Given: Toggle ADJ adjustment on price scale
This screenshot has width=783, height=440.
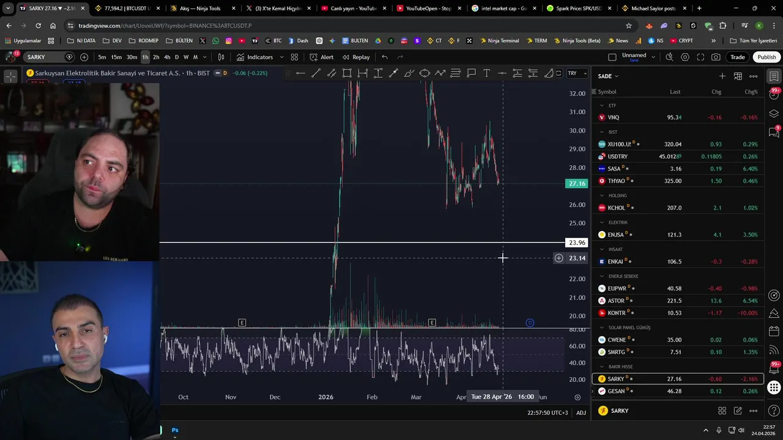Looking at the screenshot, I should point(581,413).
